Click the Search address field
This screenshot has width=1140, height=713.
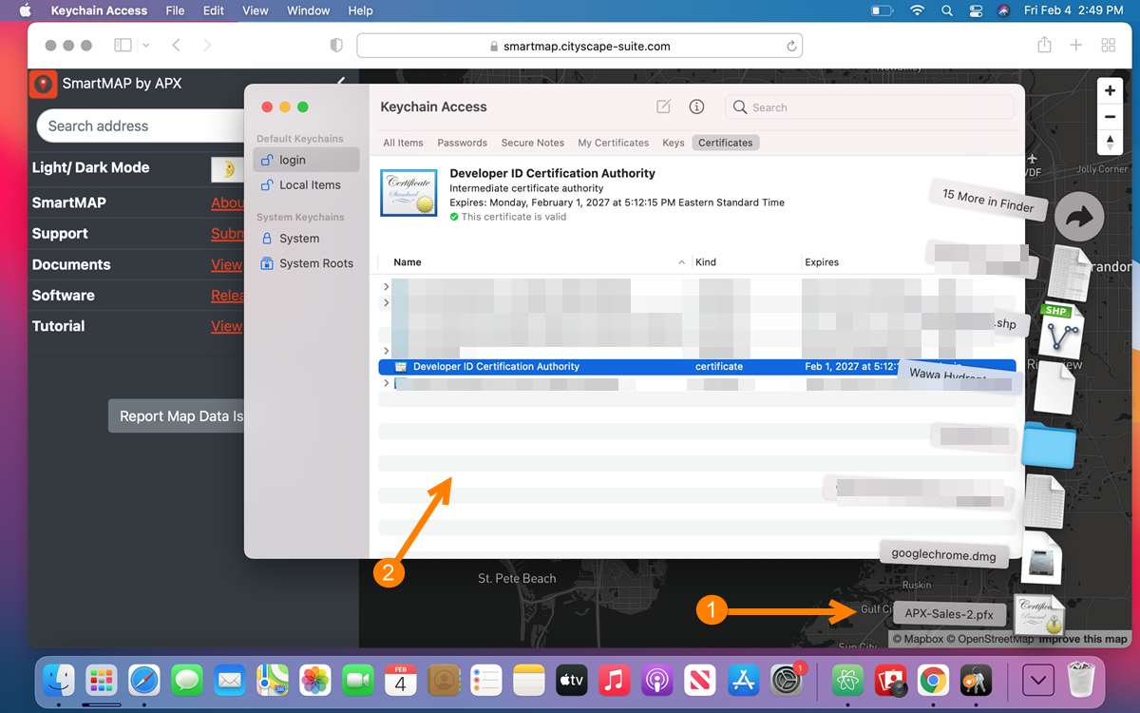pyautogui.click(x=142, y=125)
